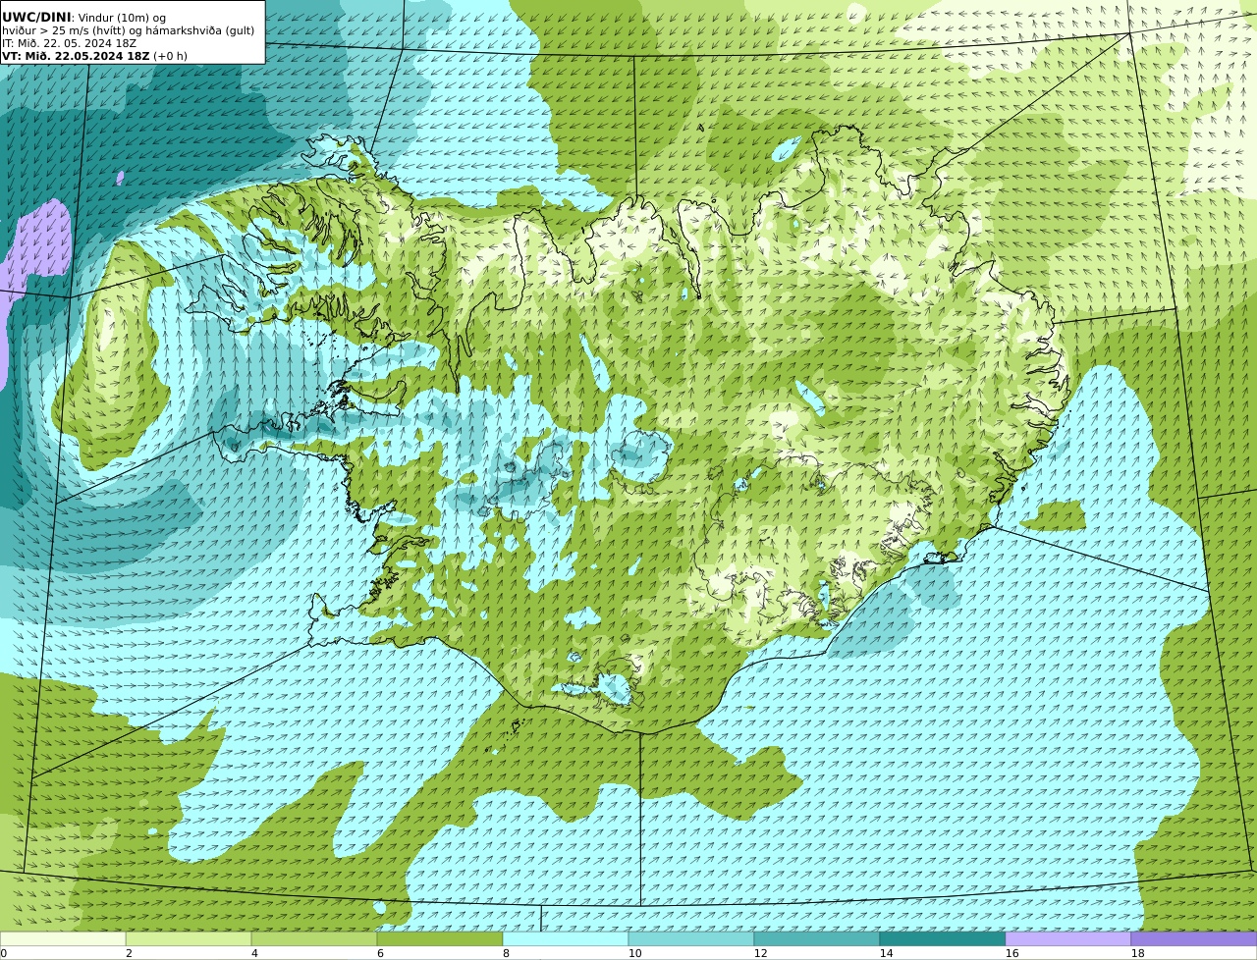Click the '0' tick label on the colorbar
Viewport: 1257px width, 960px height.
click(3, 953)
